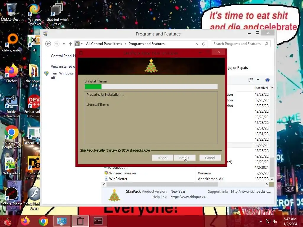Launch Firefox from desktop shortcut

tap(12, 73)
